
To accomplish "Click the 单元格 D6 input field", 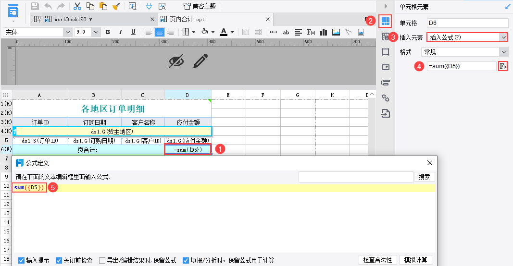I will tap(467, 23).
